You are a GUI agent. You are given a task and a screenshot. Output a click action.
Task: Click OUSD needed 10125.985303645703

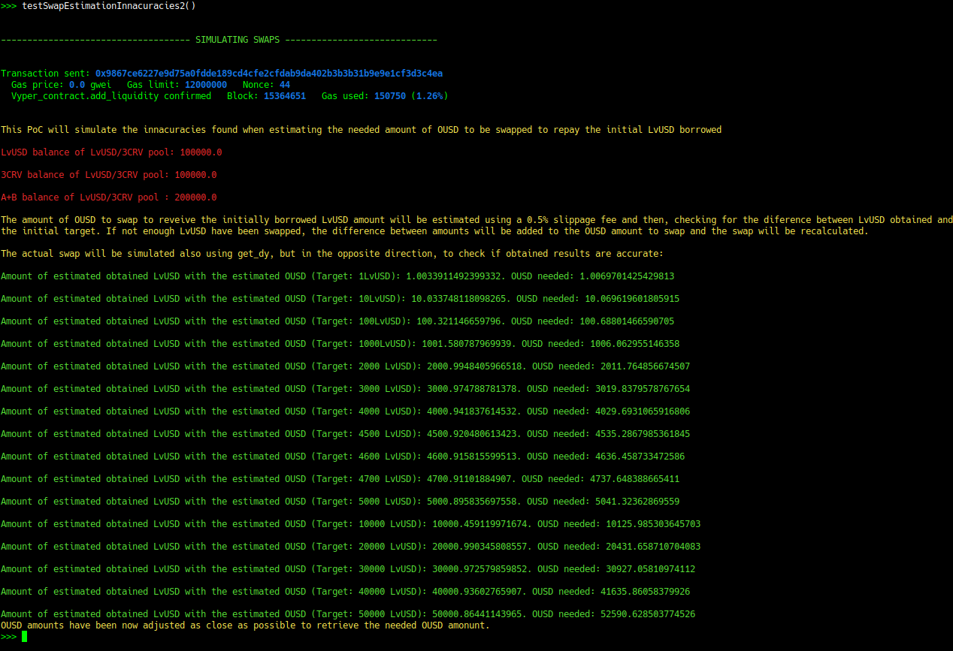point(653,524)
